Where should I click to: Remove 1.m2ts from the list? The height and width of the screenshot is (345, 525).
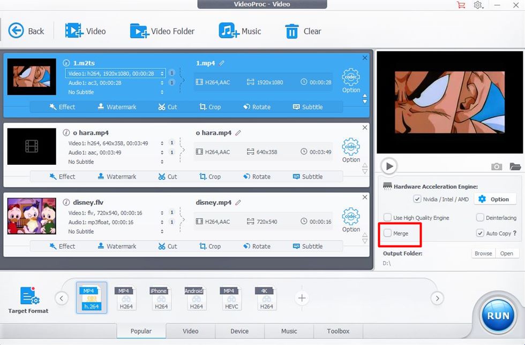click(365, 58)
